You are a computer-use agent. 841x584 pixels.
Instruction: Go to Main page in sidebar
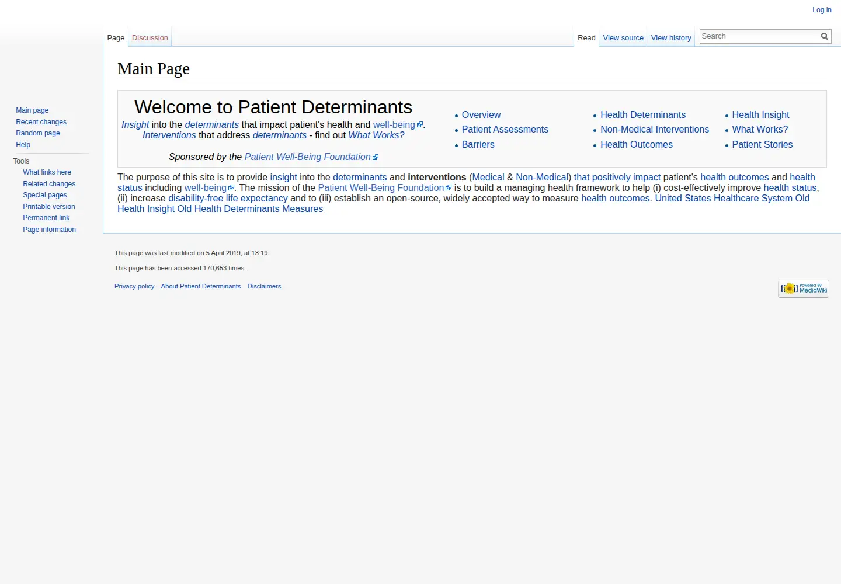[32, 110]
